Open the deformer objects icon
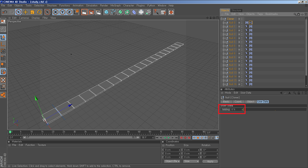This screenshot has height=168, width=308. 134,12
